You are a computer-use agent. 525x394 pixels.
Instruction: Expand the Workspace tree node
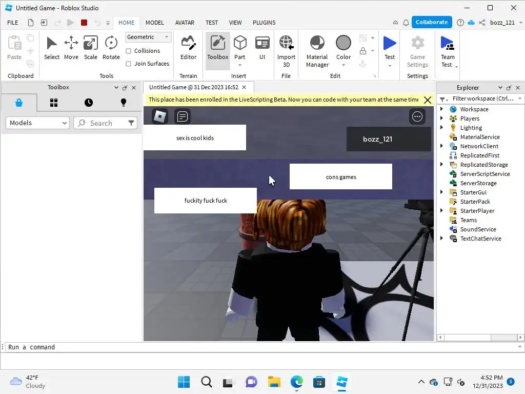441,109
